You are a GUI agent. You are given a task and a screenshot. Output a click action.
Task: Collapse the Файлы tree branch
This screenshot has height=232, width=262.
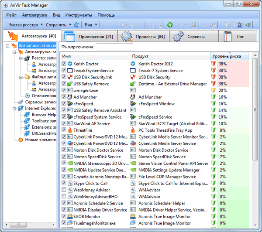point(21,77)
